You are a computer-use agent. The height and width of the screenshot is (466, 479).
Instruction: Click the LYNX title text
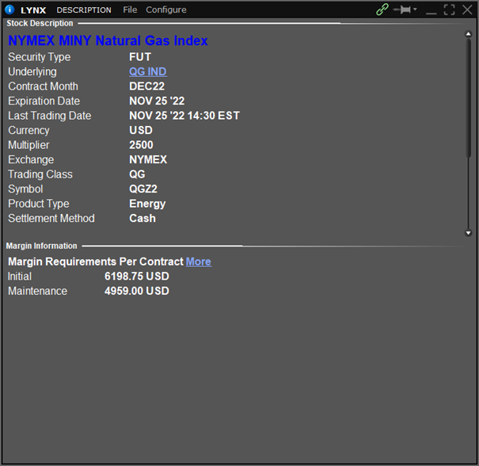(x=33, y=10)
